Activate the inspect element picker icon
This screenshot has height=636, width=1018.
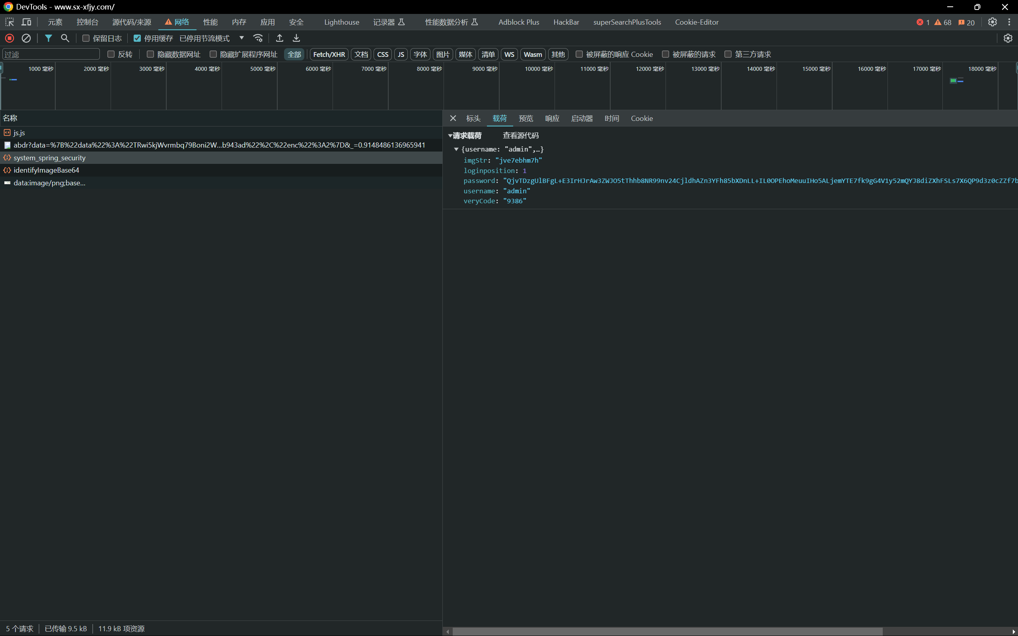9,22
